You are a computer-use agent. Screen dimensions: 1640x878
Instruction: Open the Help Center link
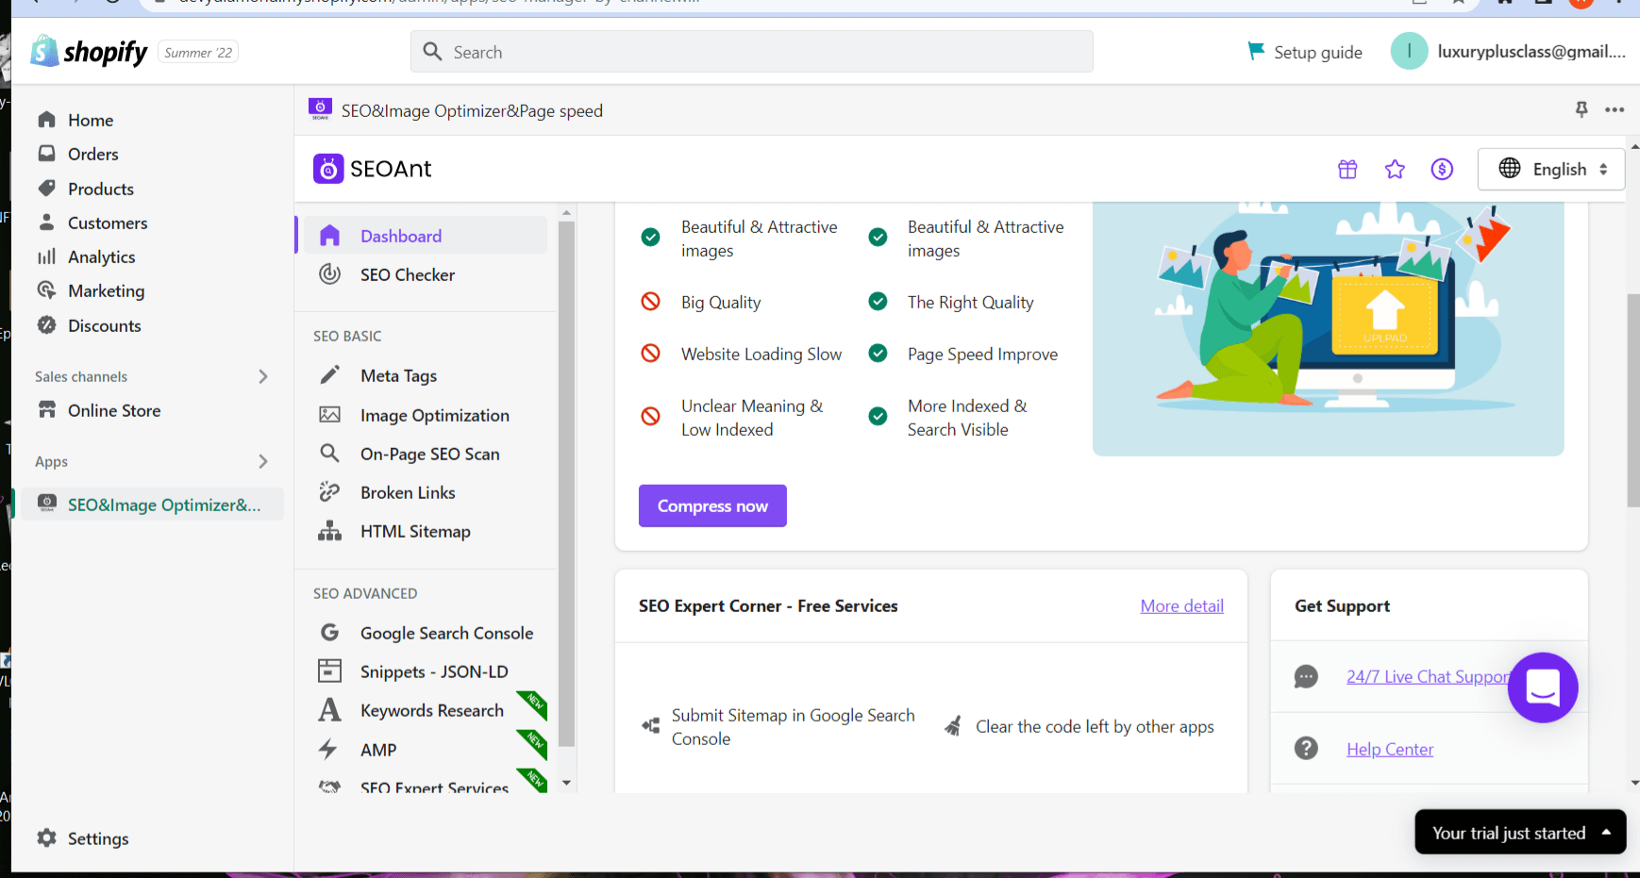pyautogui.click(x=1390, y=749)
